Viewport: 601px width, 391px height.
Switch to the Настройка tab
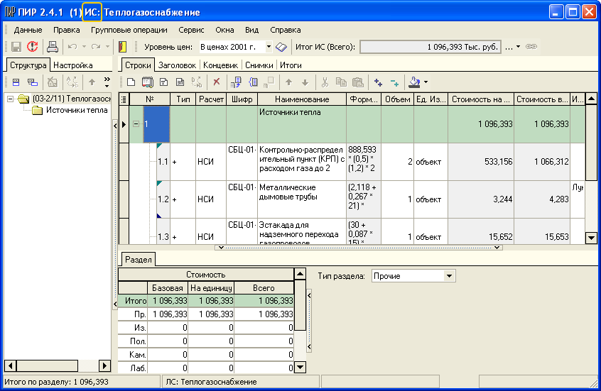click(73, 65)
